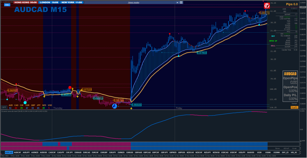Click the OPEN UP label
The image size is (307, 158).
coord(273,41)
